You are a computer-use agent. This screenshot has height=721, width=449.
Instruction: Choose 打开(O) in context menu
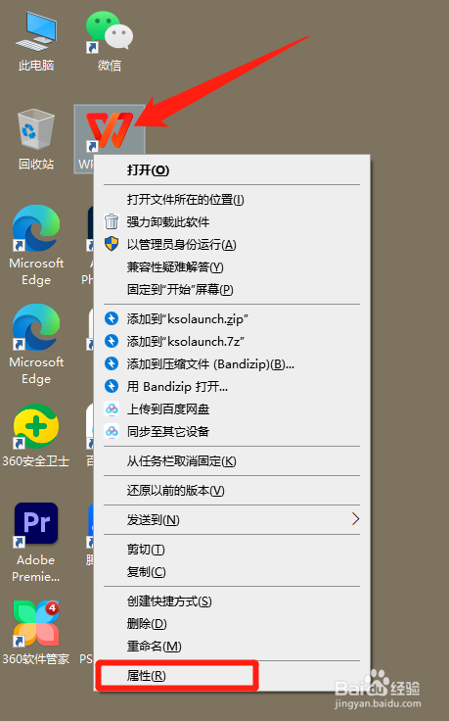tap(232, 170)
